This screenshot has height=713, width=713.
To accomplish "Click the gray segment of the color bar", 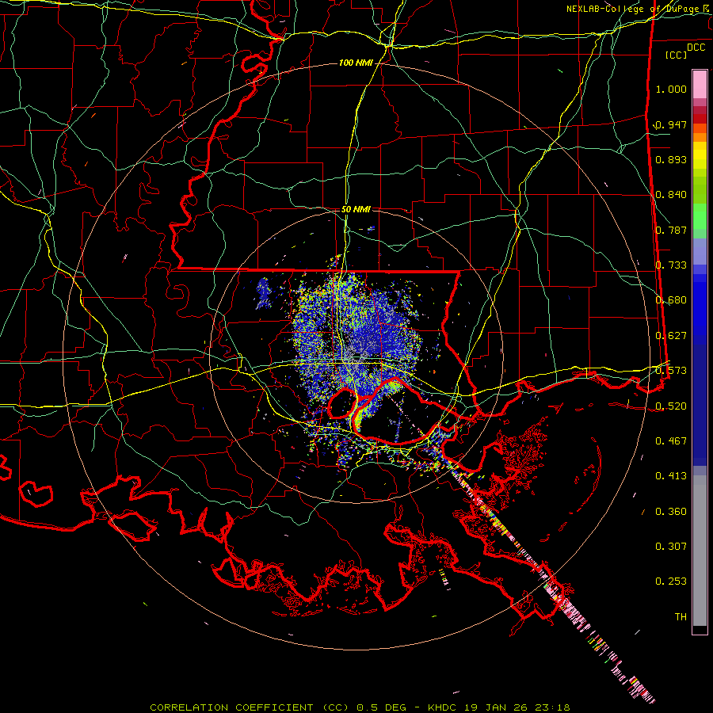I will 700,551.
